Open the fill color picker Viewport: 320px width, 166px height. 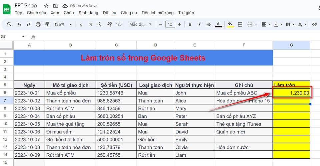click(230, 24)
